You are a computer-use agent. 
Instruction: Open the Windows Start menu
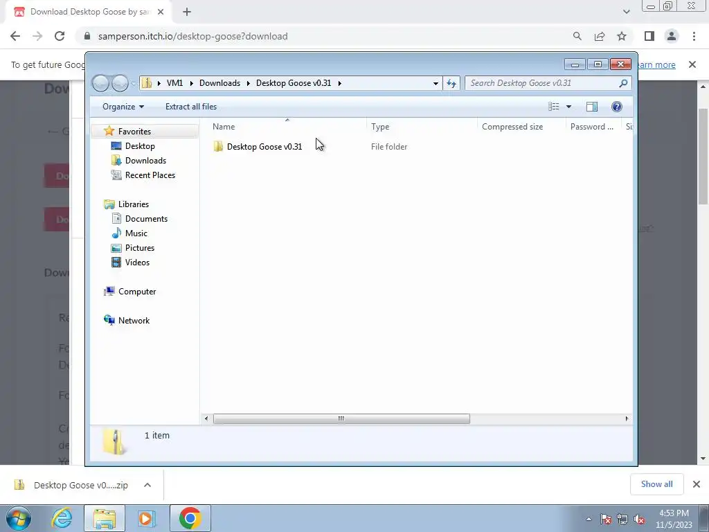(x=19, y=518)
